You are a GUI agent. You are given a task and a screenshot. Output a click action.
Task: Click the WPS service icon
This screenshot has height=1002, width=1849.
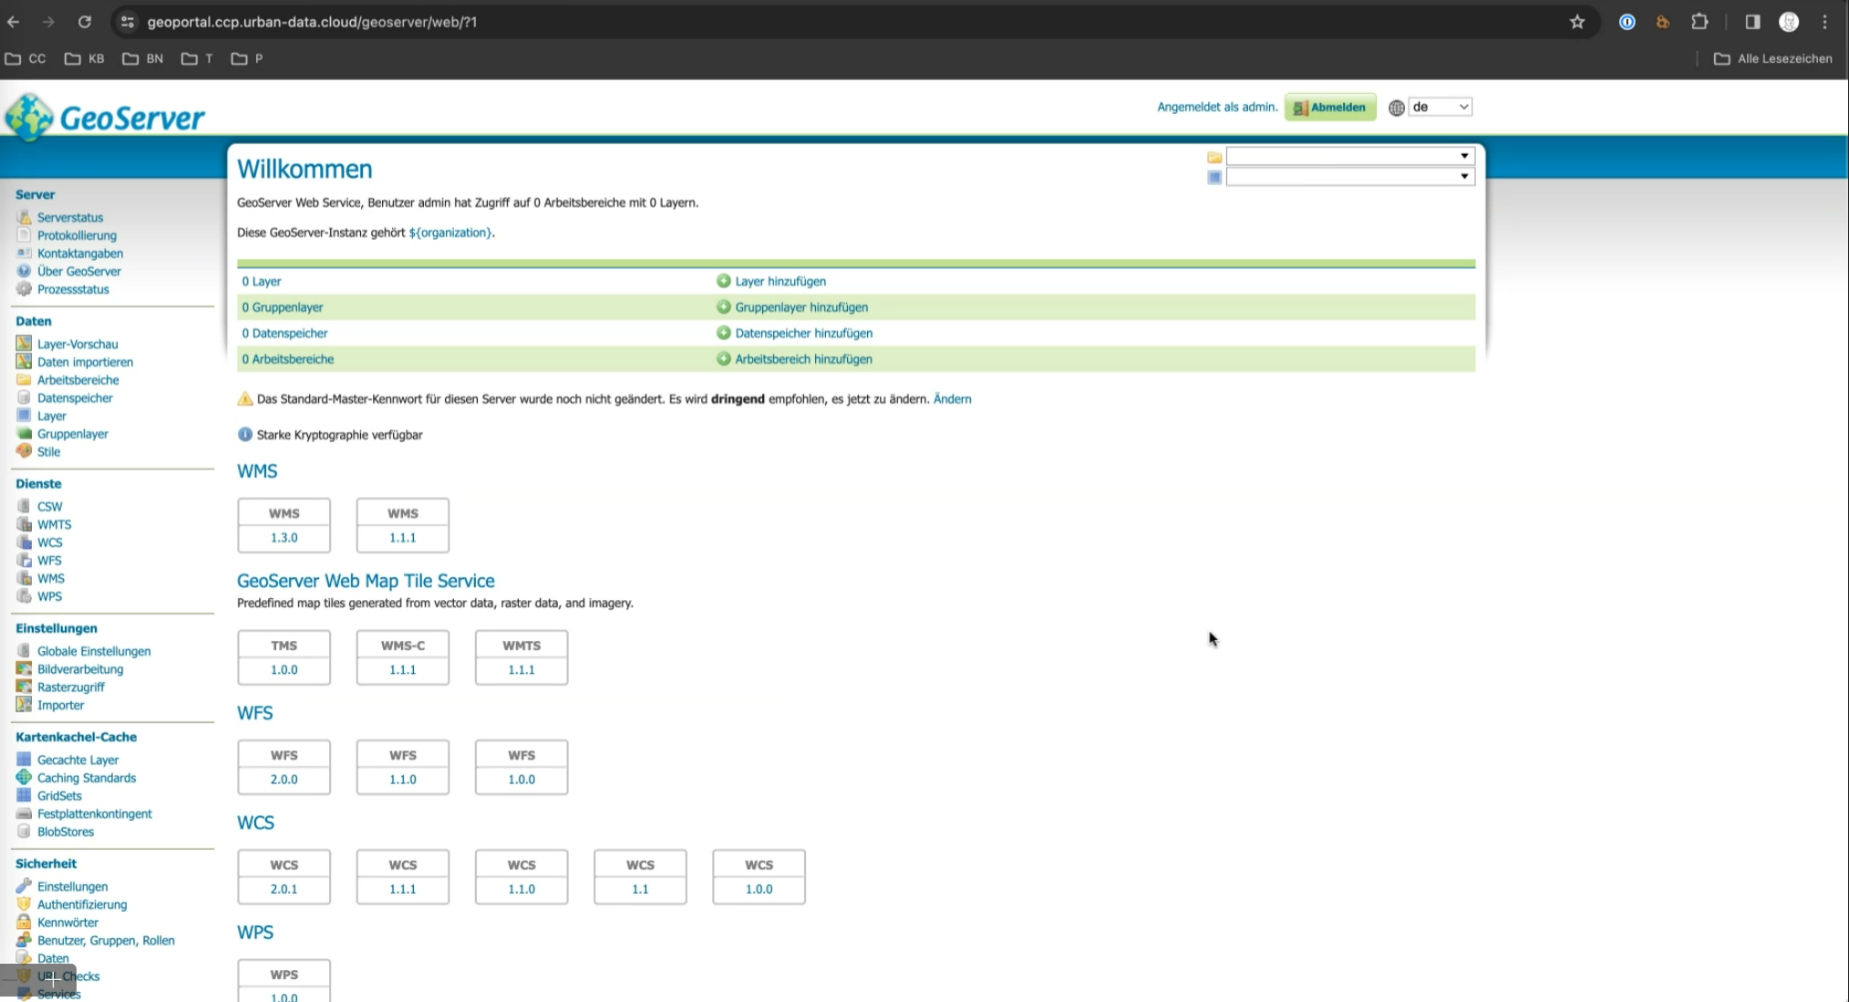coord(24,596)
